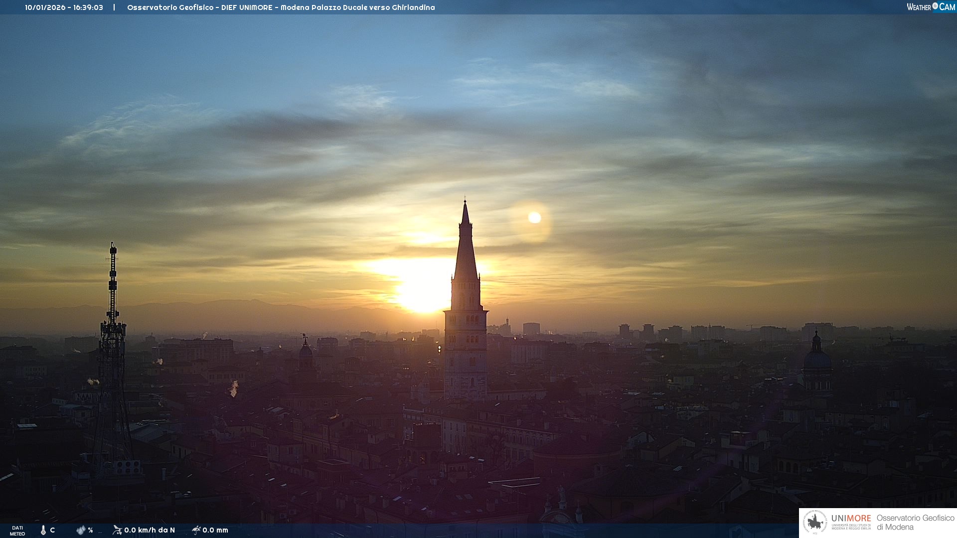
Task: Click the WeatherCam logo
Action: (931, 7)
